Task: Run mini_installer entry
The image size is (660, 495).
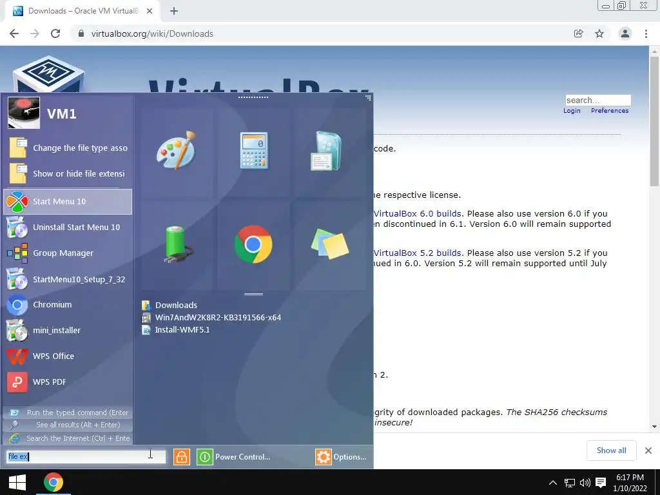Action: click(x=68, y=331)
